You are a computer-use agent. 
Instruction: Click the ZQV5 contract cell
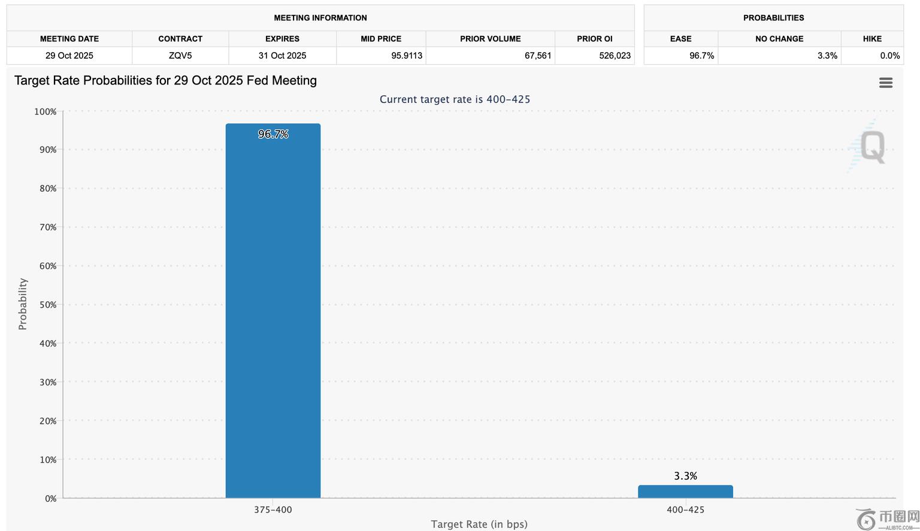pos(180,56)
